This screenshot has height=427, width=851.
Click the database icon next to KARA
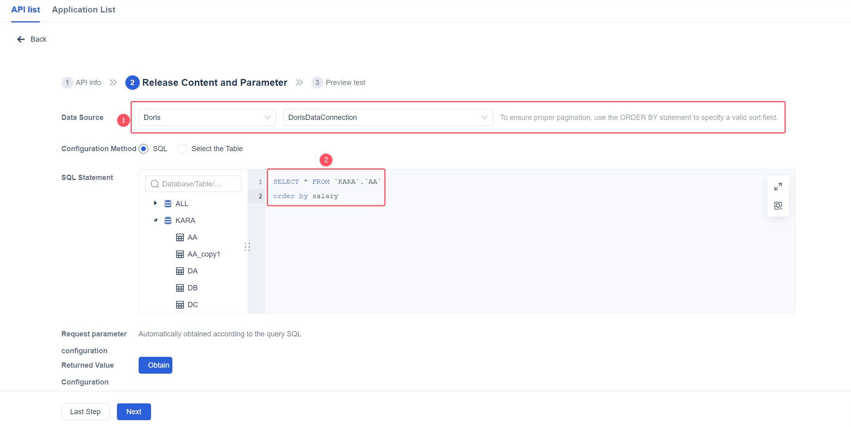(167, 220)
